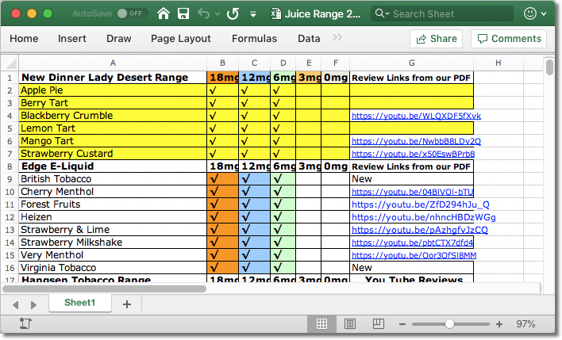Screen dimensions: 562x340
Task: Click the Share button
Action: click(x=436, y=39)
